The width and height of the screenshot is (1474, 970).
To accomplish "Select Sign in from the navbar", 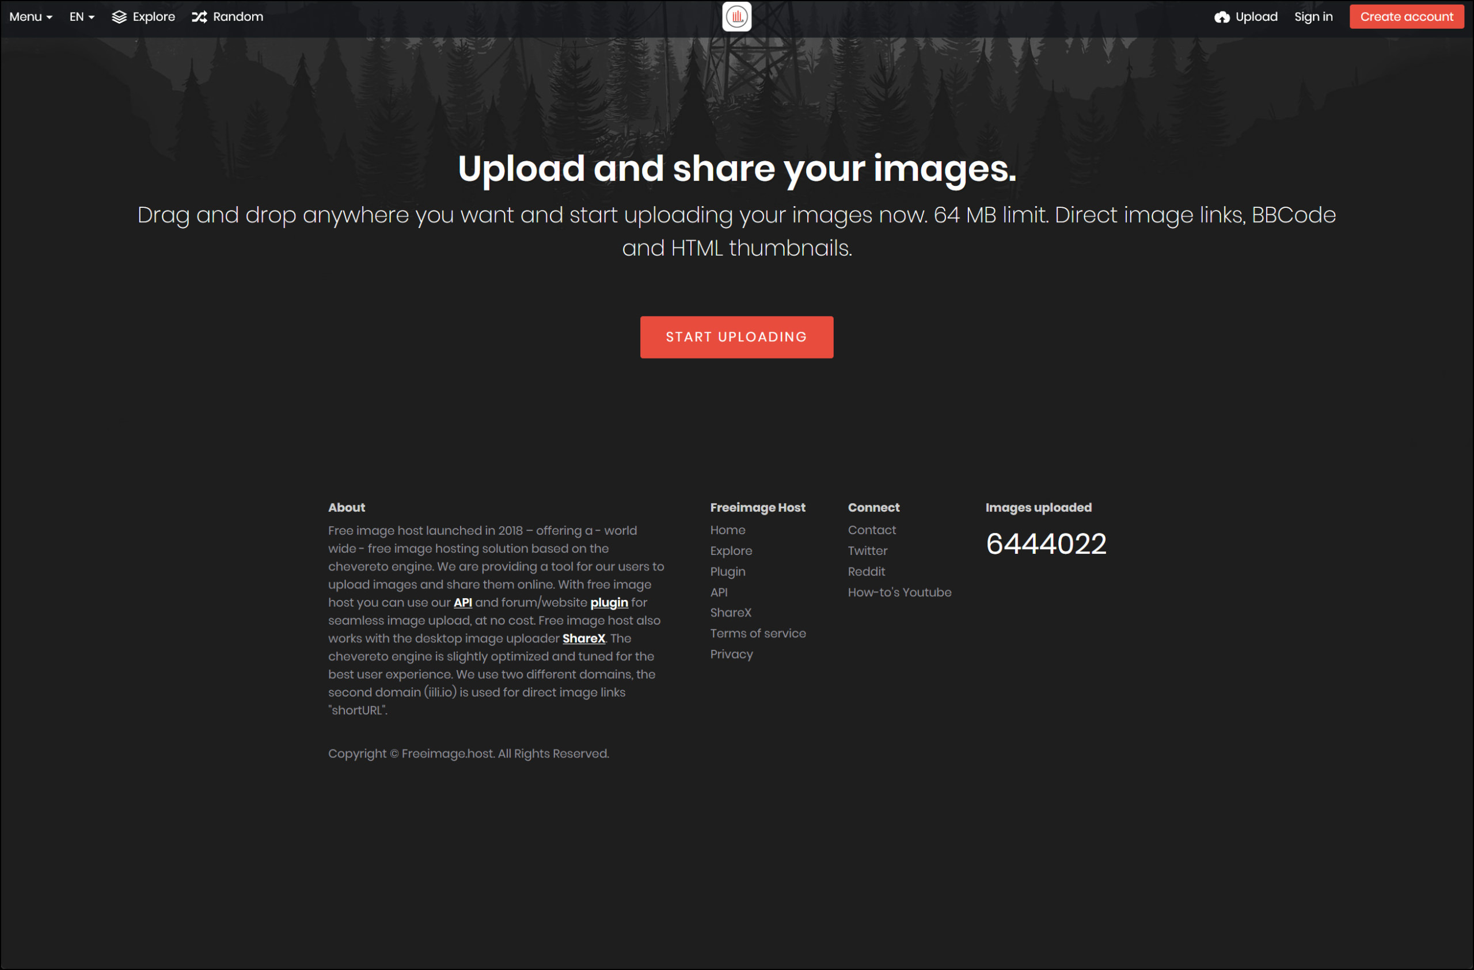I will (x=1313, y=17).
